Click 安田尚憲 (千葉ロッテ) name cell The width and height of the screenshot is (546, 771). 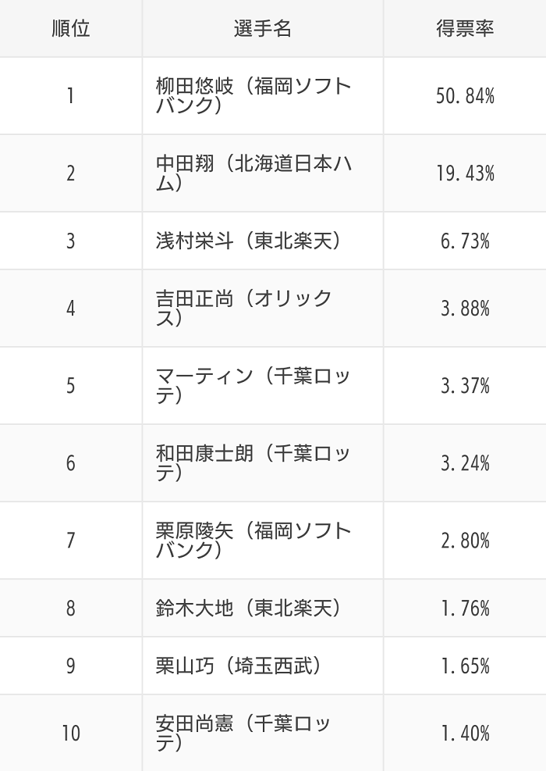[263, 733]
